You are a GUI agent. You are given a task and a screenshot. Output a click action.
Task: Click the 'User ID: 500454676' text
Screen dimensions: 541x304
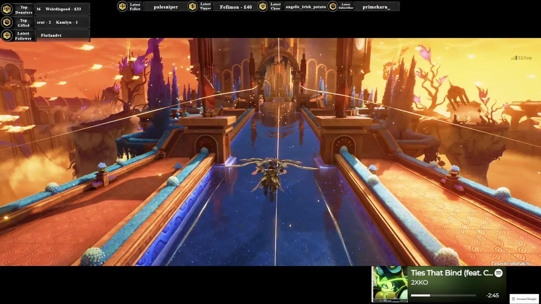click(x=512, y=263)
